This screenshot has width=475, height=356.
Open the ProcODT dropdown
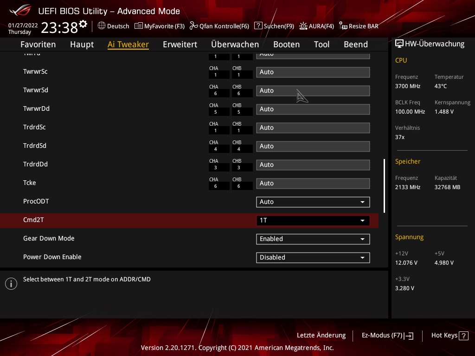click(313, 202)
